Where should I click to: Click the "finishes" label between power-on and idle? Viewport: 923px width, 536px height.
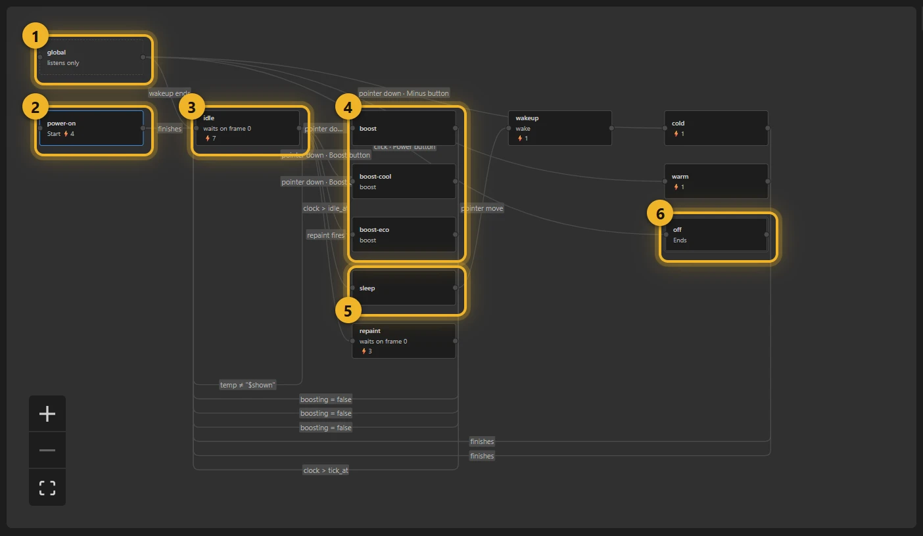click(170, 129)
